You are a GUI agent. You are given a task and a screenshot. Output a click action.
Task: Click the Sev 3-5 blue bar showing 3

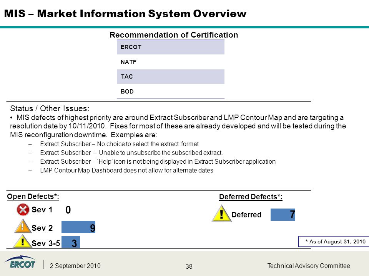(x=71, y=242)
